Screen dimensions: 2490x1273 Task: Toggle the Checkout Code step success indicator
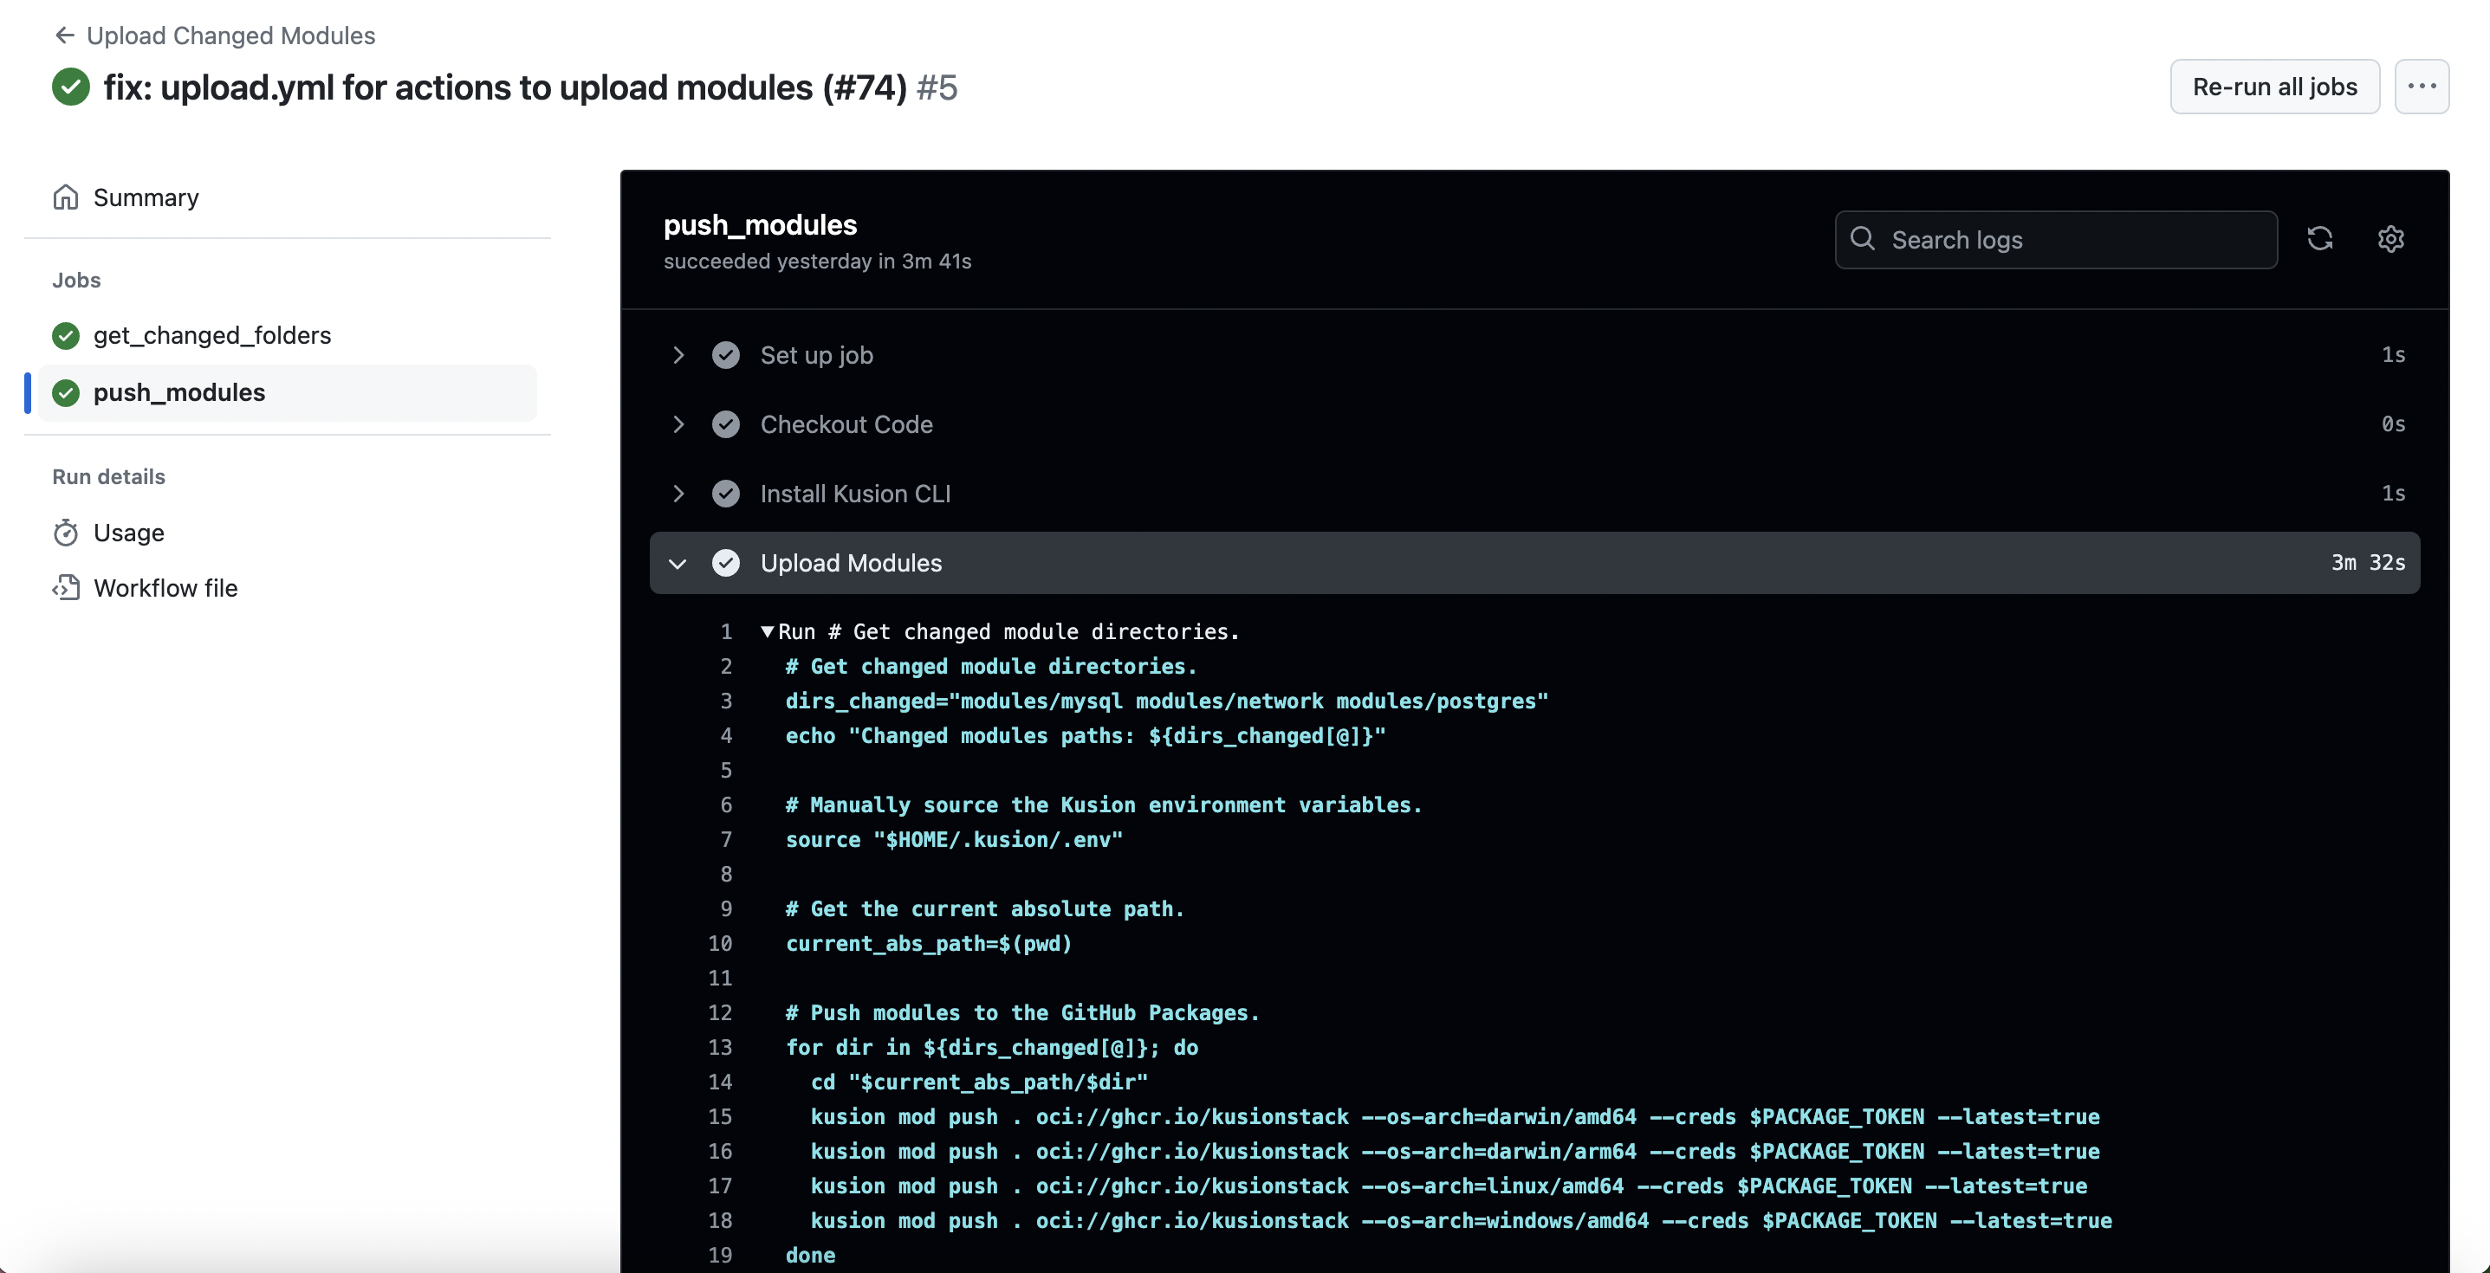click(x=726, y=425)
